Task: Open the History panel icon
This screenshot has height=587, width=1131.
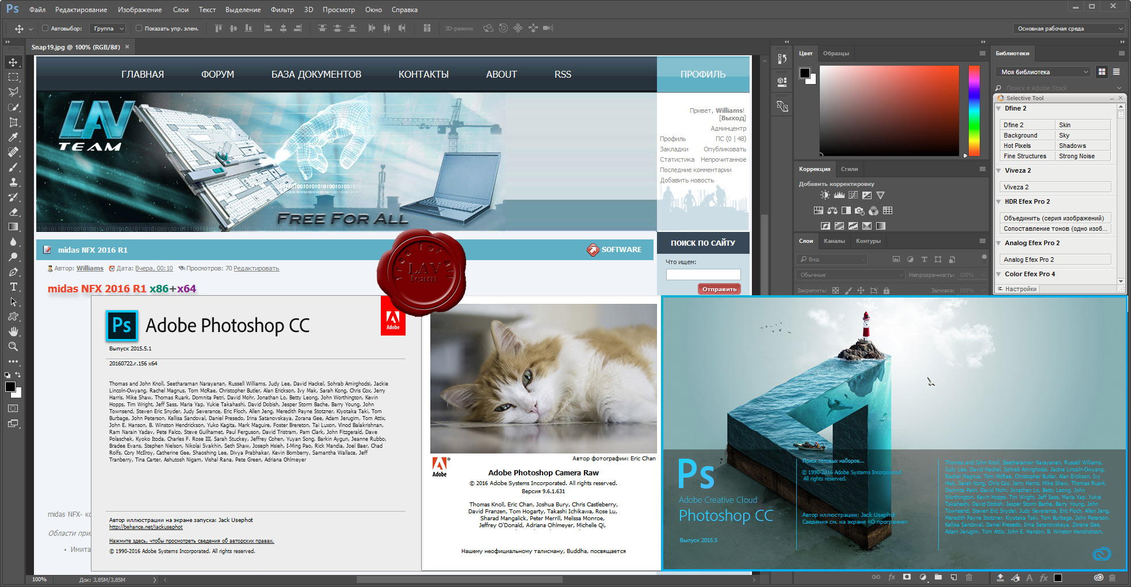Action: point(782,59)
